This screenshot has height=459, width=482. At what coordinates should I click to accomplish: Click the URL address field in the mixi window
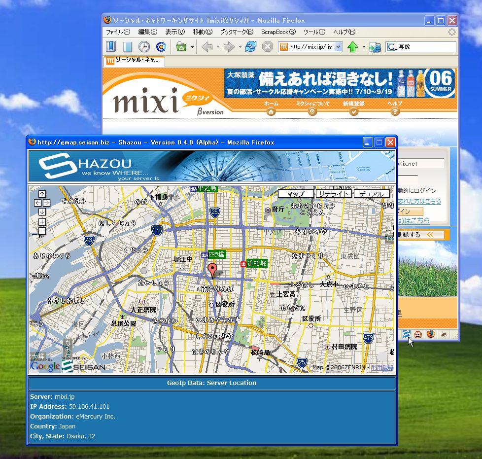(310, 47)
